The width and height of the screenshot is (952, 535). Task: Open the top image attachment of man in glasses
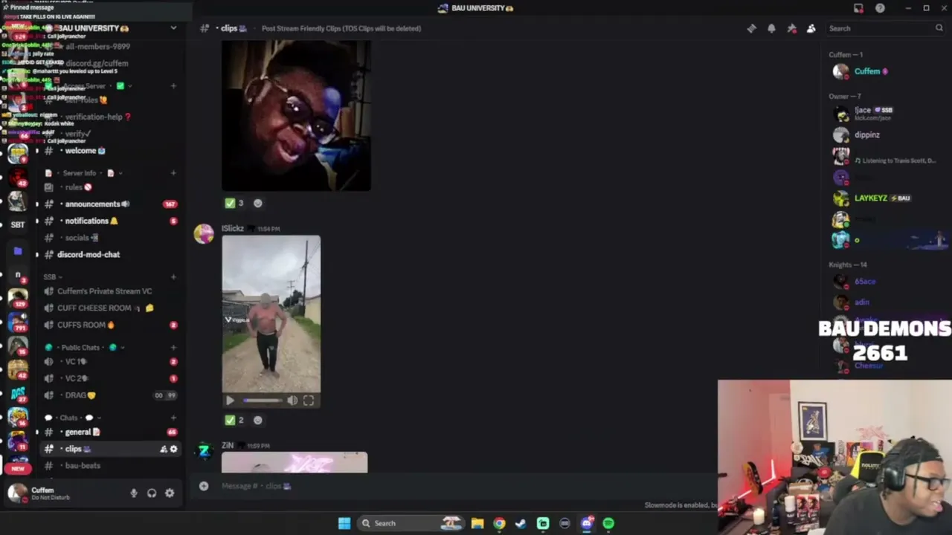point(296,116)
